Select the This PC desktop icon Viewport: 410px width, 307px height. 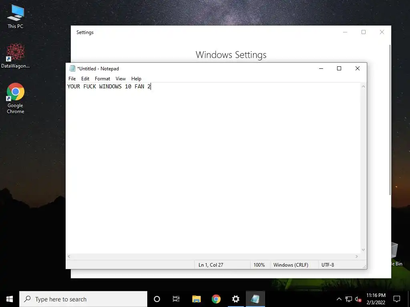point(16,17)
